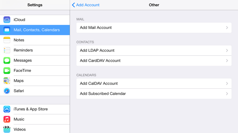Tap the MAIL section header

point(80,19)
